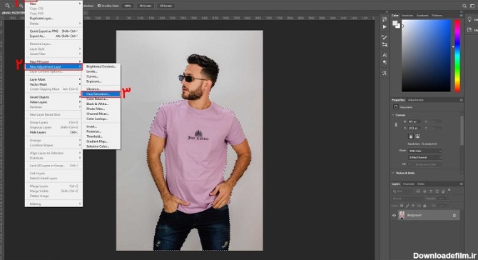Viewport: 478px width, 260px height.
Task: Open the search icon in top-right bar
Action: [464, 6]
